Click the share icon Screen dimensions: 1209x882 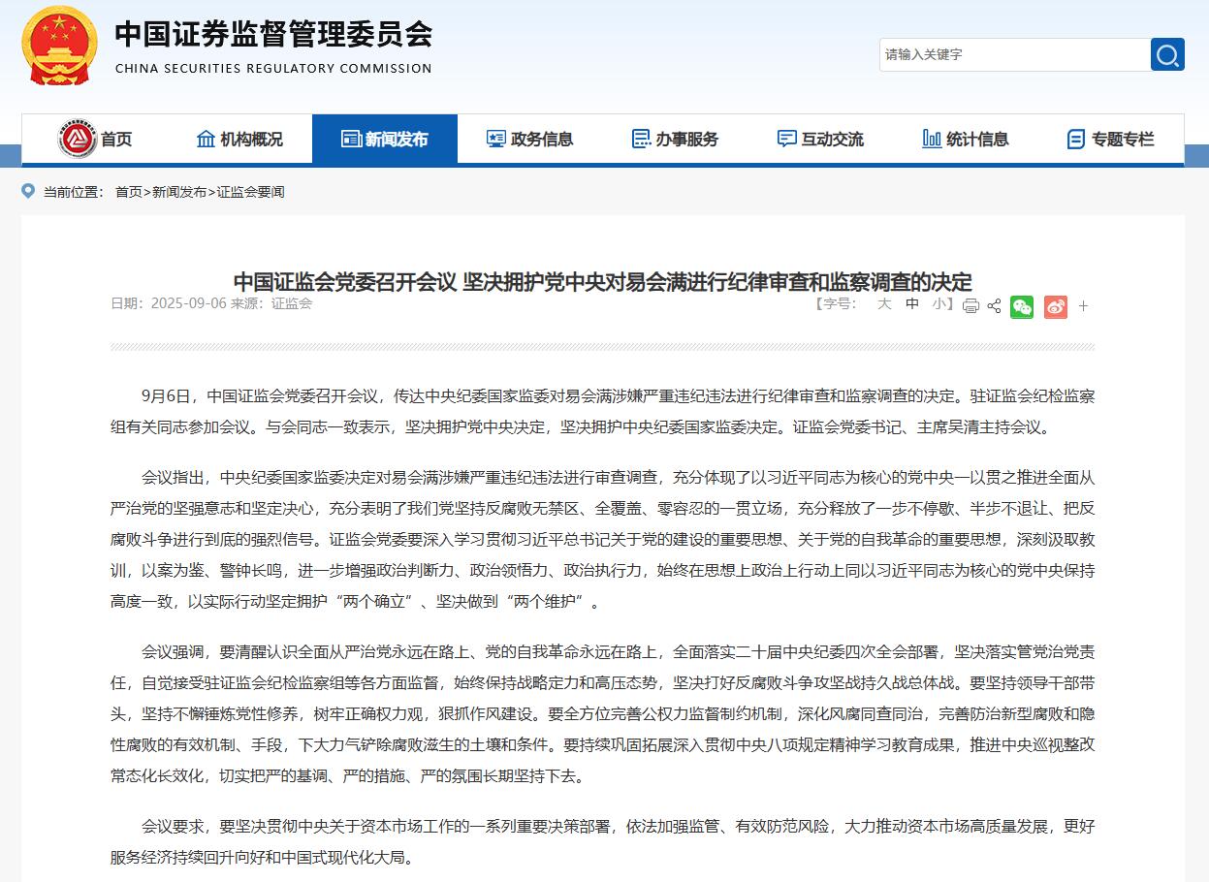pos(994,306)
